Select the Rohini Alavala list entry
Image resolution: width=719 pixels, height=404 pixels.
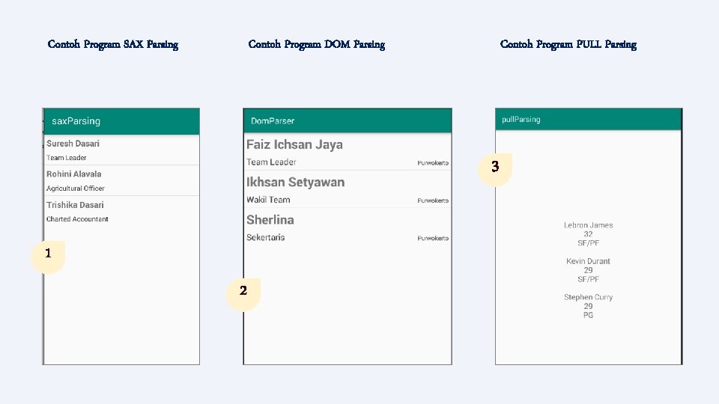[x=121, y=180]
